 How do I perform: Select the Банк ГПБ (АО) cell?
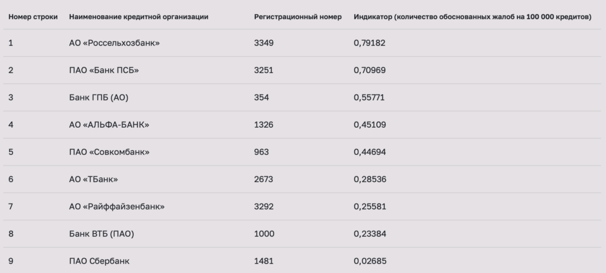click(x=99, y=98)
